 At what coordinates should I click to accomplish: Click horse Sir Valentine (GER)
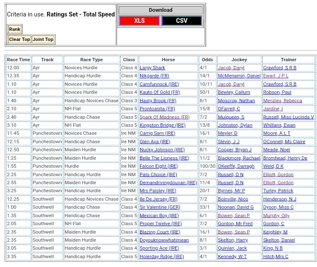[160, 207]
